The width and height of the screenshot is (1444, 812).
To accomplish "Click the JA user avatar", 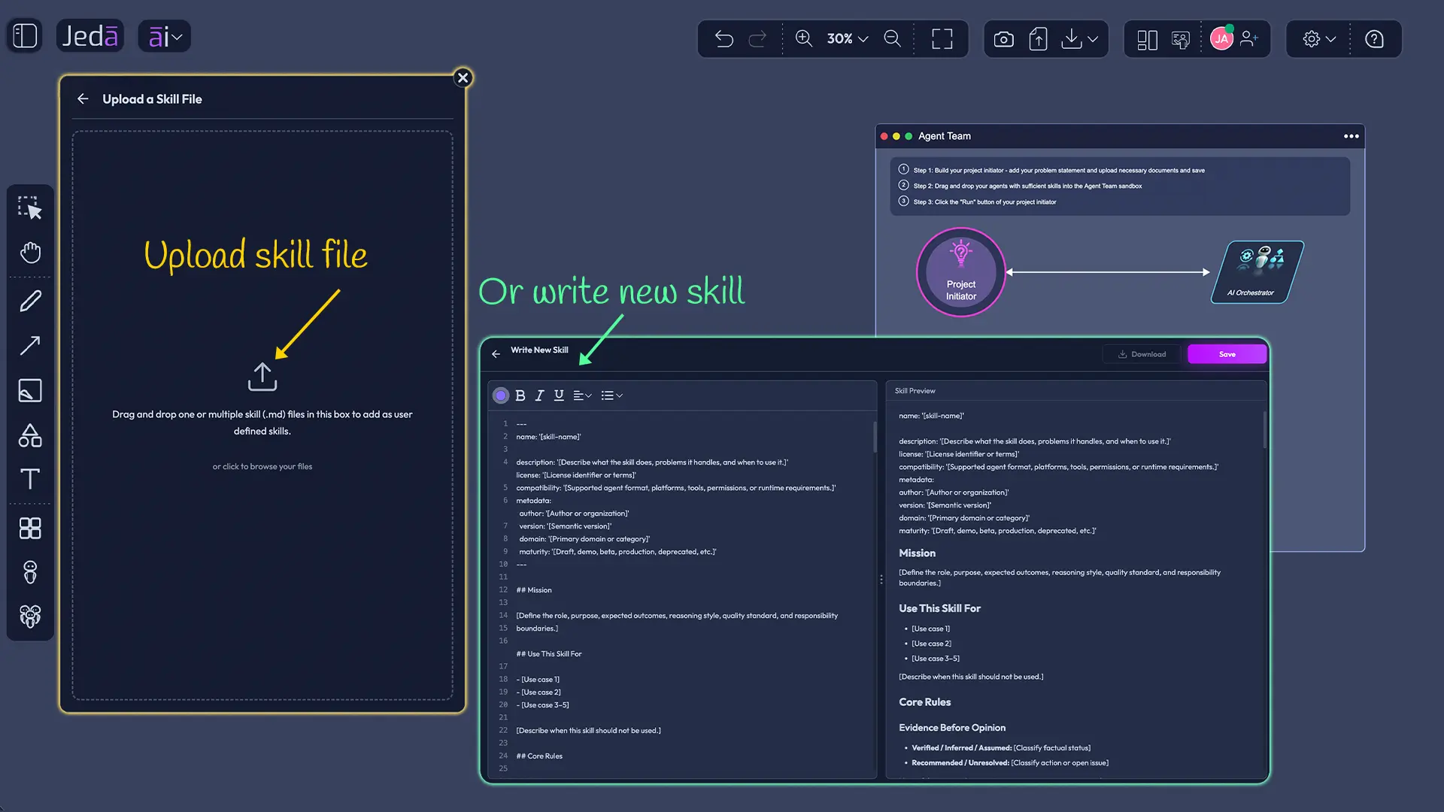I will [x=1221, y=38].
